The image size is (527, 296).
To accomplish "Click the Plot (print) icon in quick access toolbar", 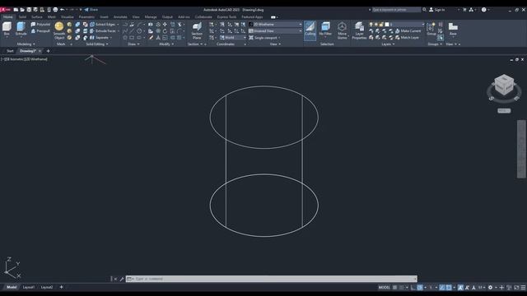I will click(55, 10).
